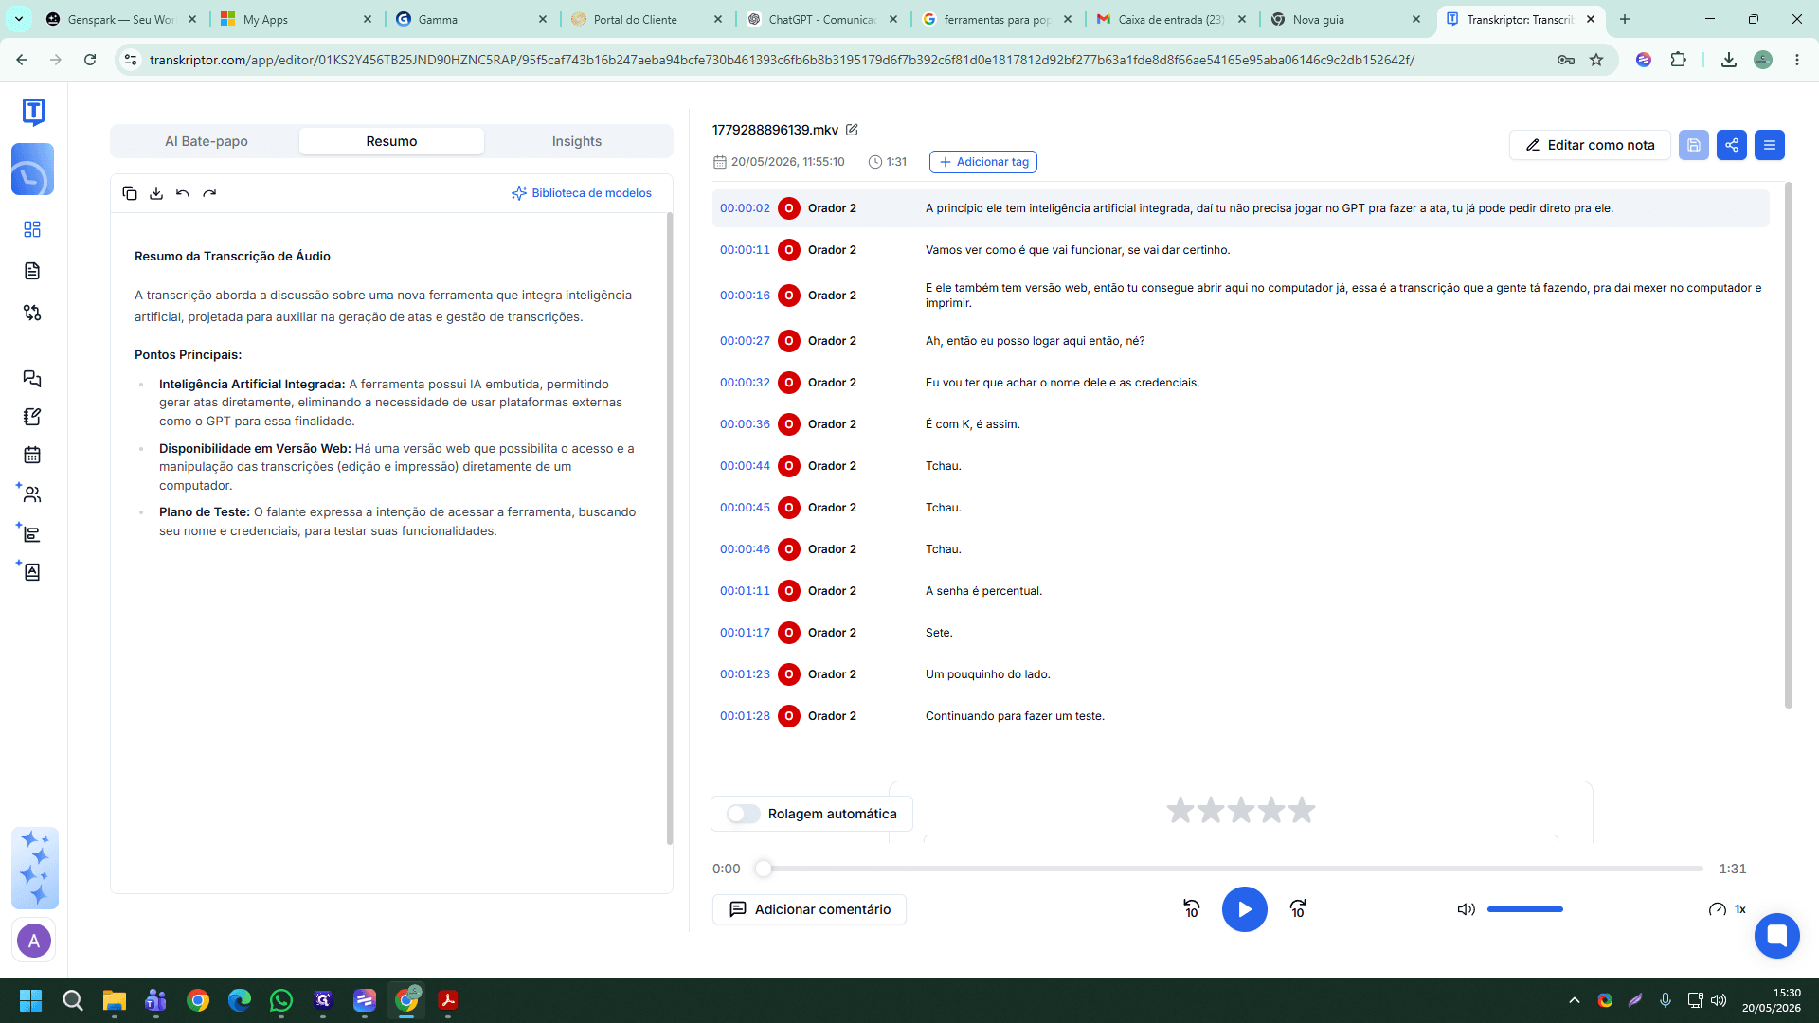Jump to timestamp 00:01:28
The width and height of the screenshot is (1819, 1023).
click(x=745, y=716)
